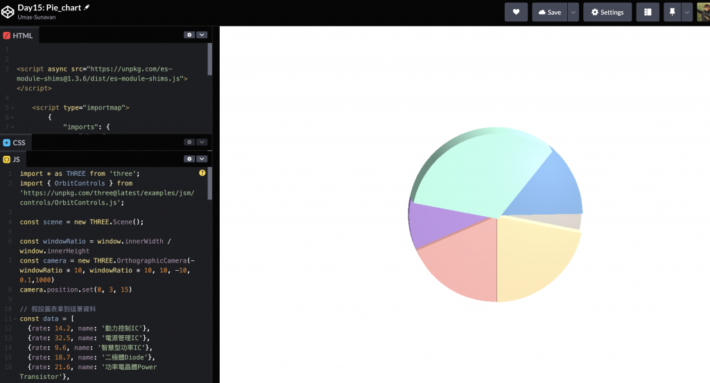This screenshot has height=383, width=710.
Task: Open the Save options dropdown arrow
Action: pyautogui.click(x=573, y=12)
